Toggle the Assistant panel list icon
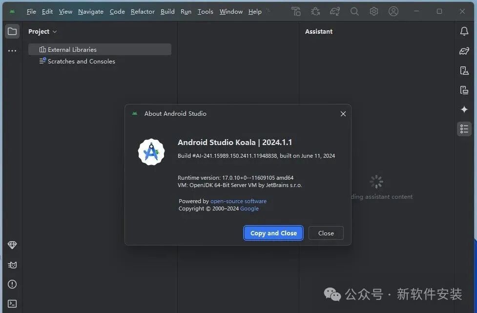 (x=464, y=129)
